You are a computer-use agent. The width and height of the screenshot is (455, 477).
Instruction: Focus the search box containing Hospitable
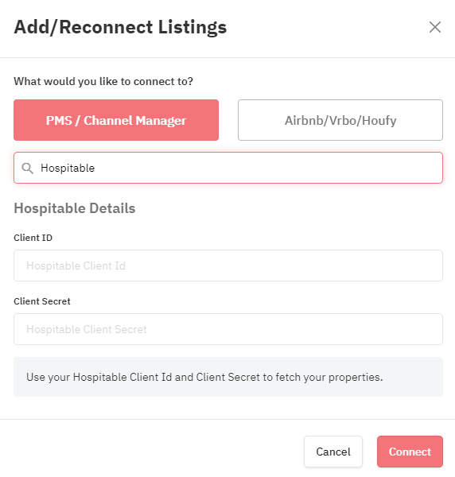(x=228, y=168)
